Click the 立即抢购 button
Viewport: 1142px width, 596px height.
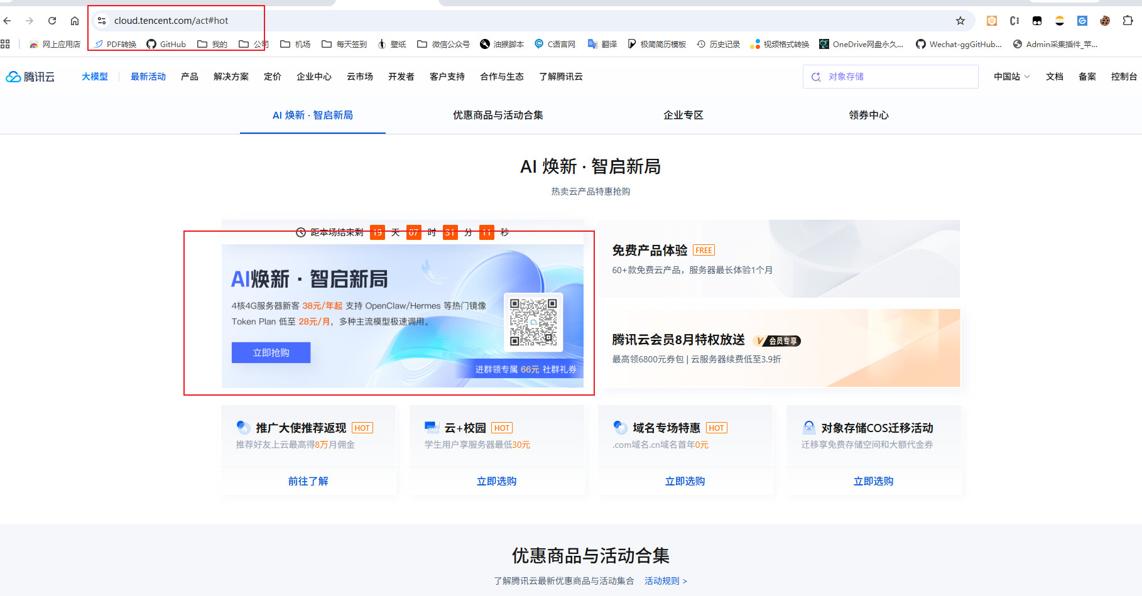point(271,353)
